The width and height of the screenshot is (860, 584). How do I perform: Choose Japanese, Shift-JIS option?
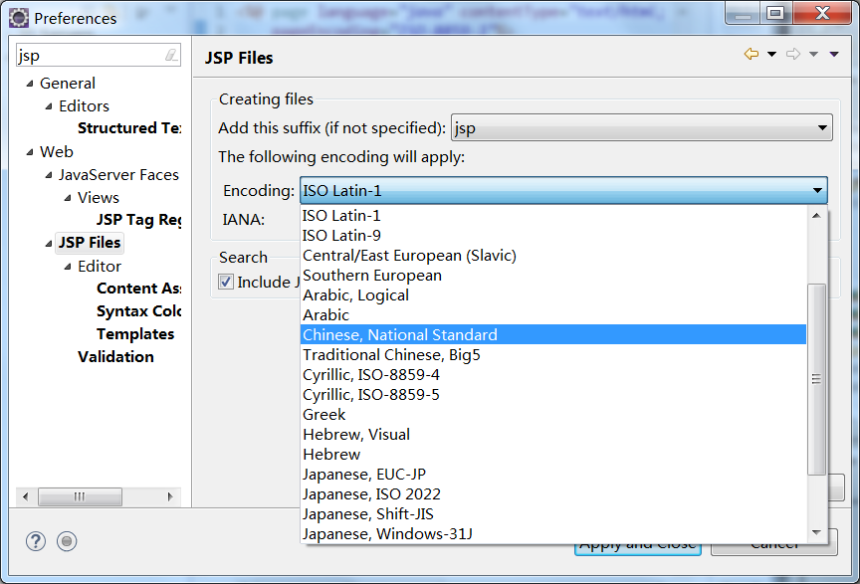[553, 513]
